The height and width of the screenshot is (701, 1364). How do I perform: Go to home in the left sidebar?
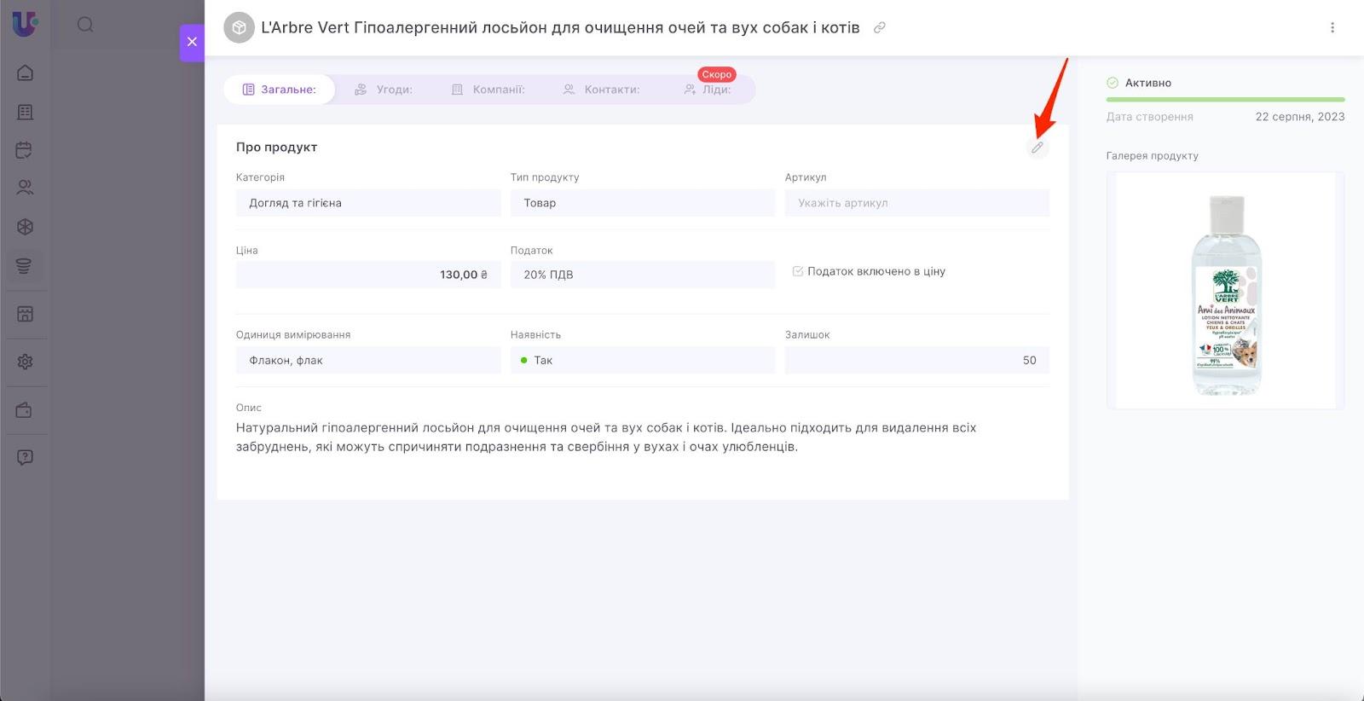(25, 72)
